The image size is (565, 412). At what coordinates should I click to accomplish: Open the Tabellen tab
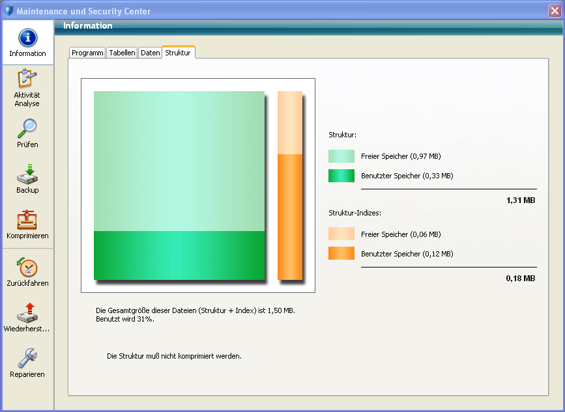coord(122,53)
